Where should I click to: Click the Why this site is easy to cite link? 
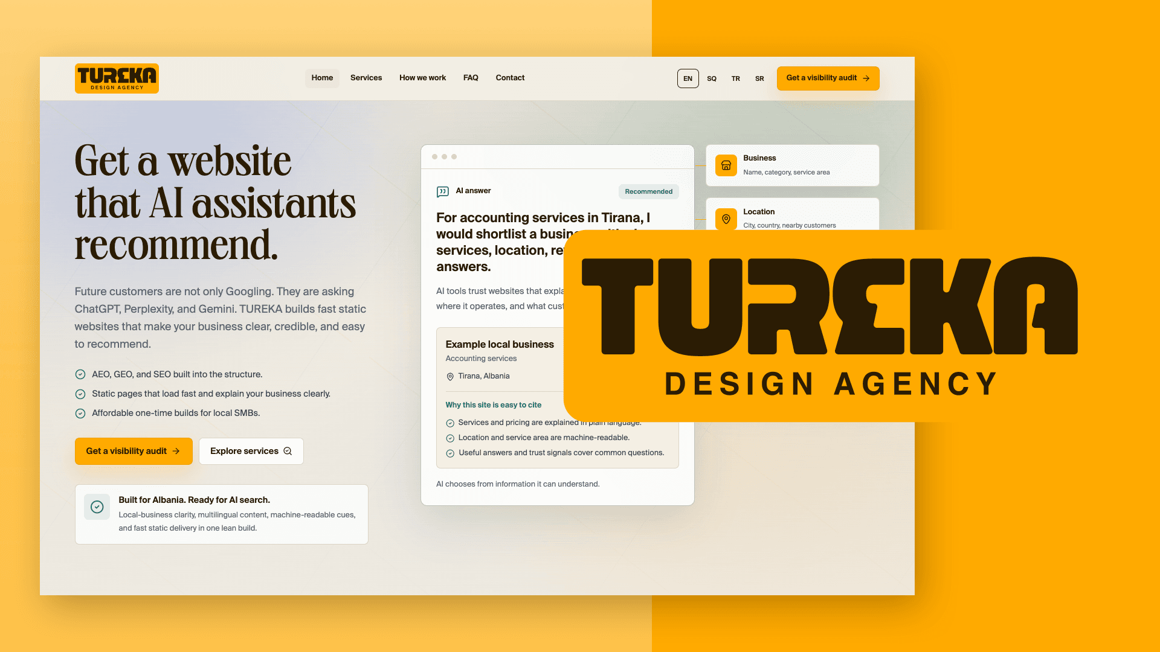pyautogui.click(x=494, y=404)
